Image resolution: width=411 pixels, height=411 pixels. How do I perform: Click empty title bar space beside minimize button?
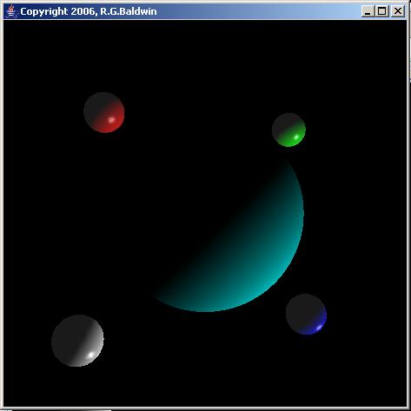261,11
